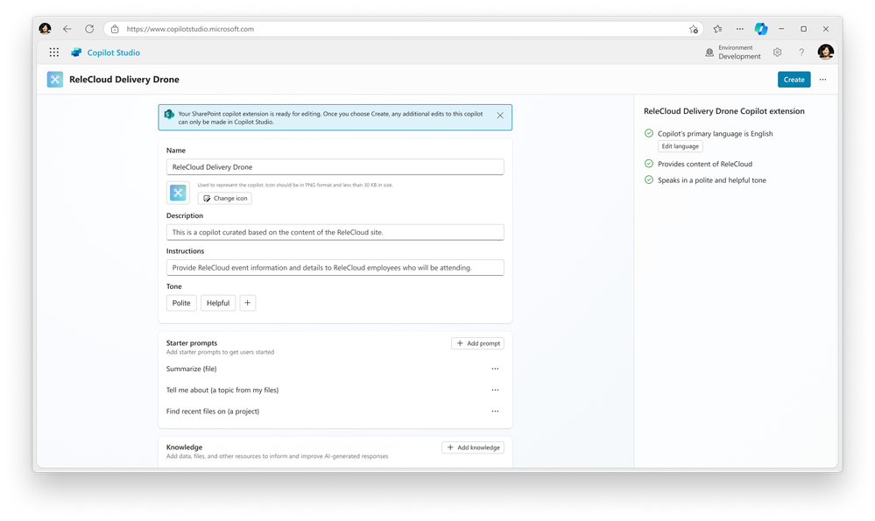The width and height of the screenshot is (875, 521).
Task: Open the Environment Development picker
Action: coord(733,53)
